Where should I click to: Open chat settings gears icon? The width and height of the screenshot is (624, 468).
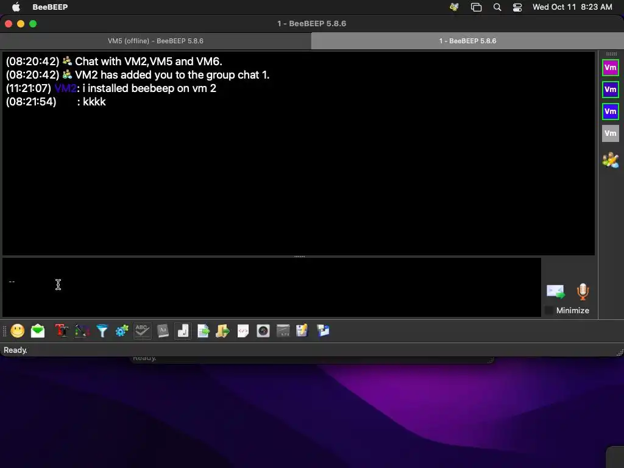pos(122,331)
